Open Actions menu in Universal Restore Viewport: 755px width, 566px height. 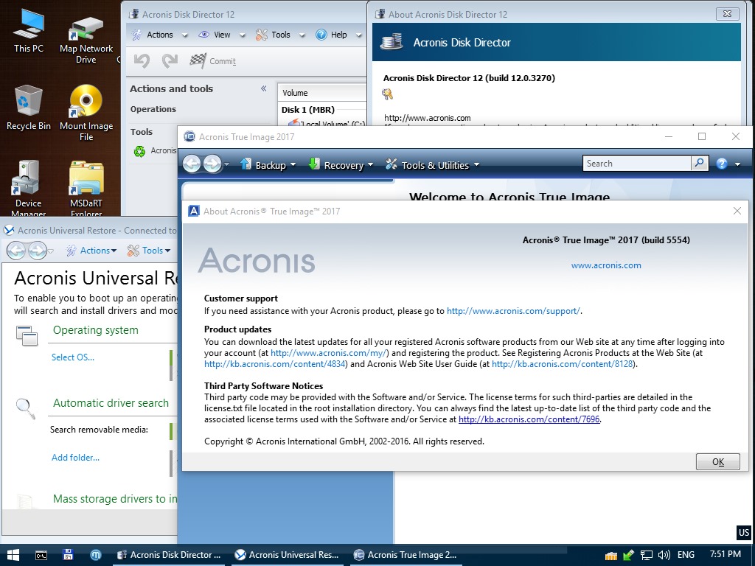coord(91,251)
